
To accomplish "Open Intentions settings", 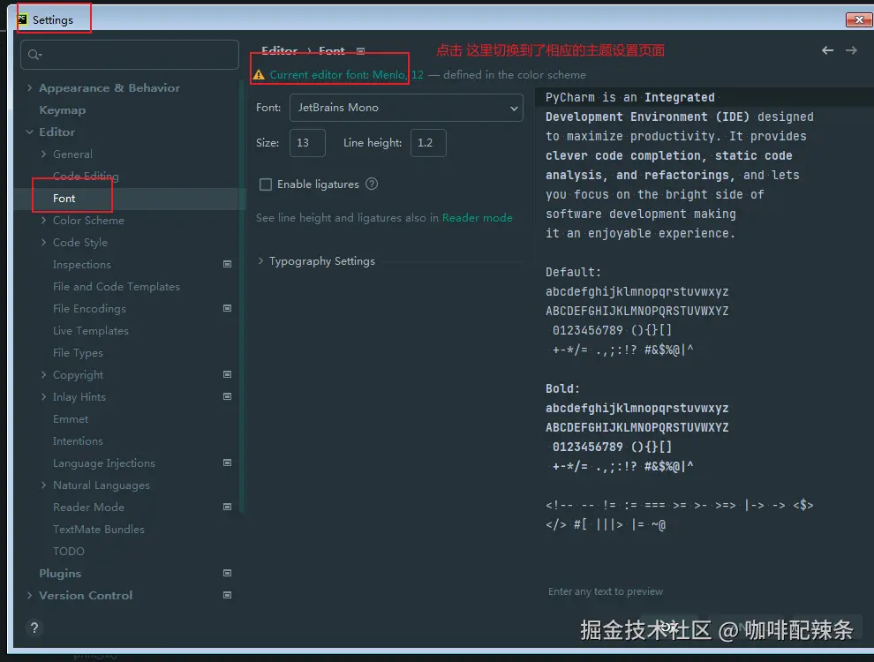I will click(x=78, y=440).
